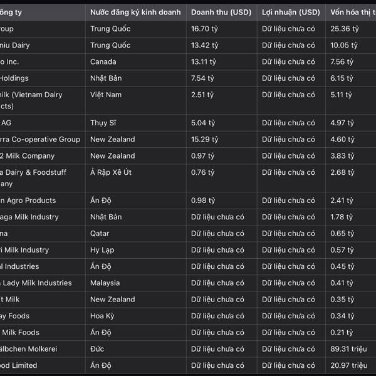
Task: Select the market cap value '5.11 tỷ'
Action: pyautogui.click(x=341, y=95)
